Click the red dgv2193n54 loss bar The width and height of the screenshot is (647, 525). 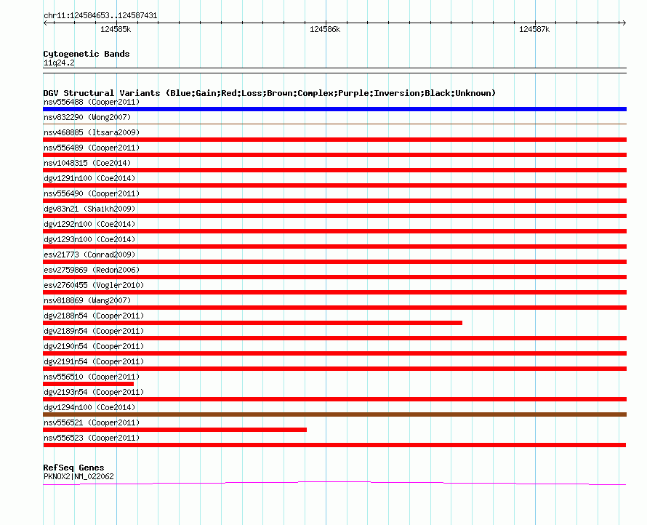(x=334, y=399)
